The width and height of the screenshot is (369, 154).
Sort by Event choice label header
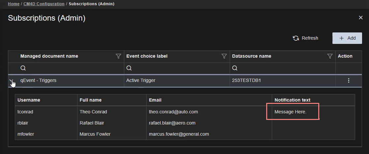click(x=147, y=56)
